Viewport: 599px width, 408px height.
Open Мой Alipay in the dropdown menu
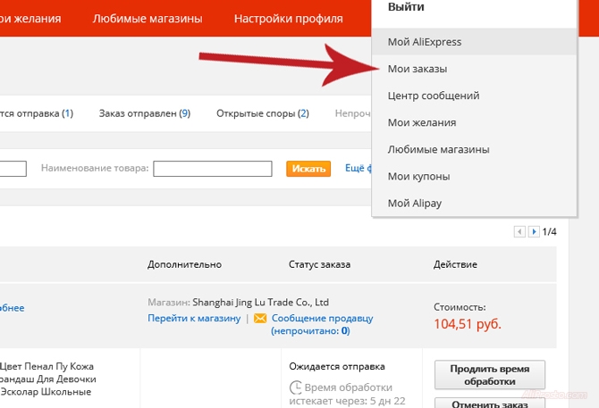click(x=474, y=203)
